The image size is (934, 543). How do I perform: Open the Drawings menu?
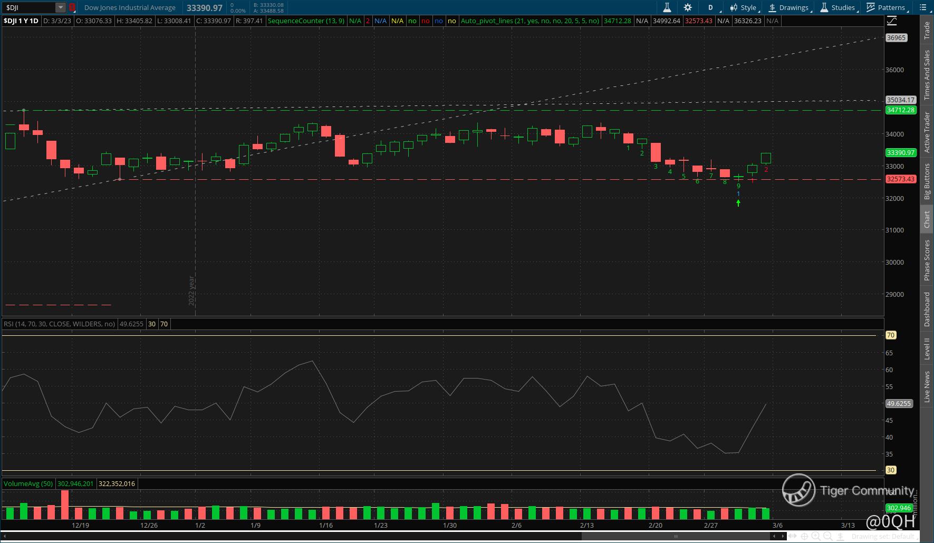click(x=789, y=7)
